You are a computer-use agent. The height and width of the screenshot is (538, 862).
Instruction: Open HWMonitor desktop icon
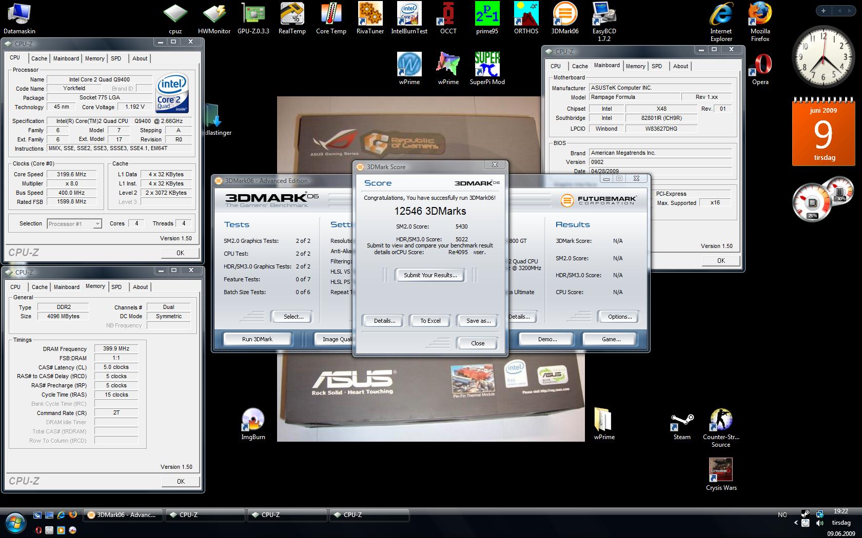click(x=214, y=19)
